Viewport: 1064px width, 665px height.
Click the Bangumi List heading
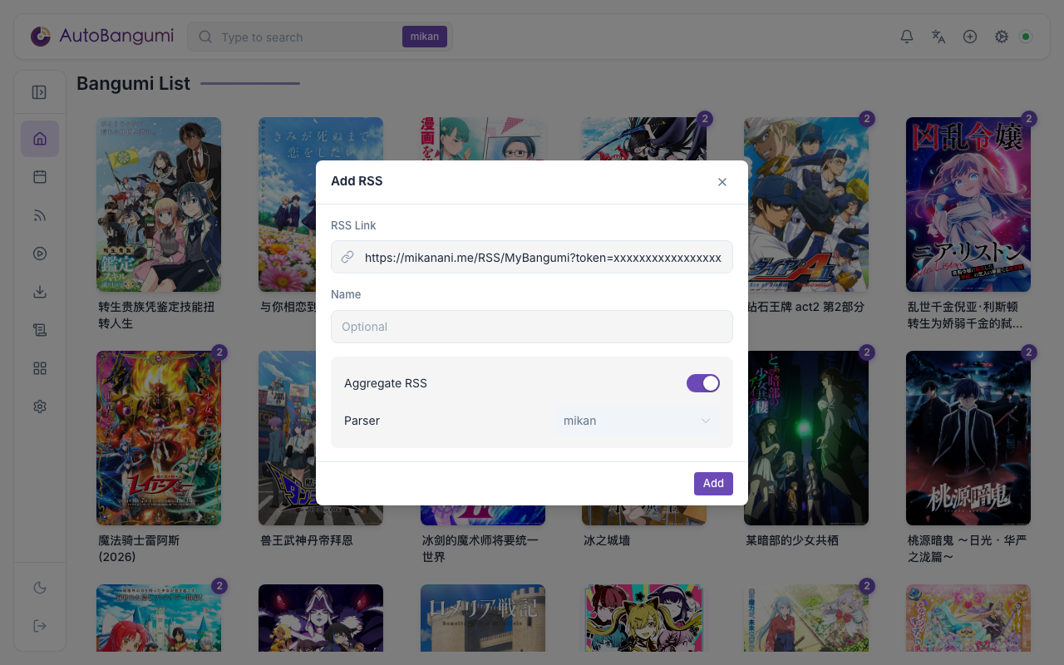(133, 83)
